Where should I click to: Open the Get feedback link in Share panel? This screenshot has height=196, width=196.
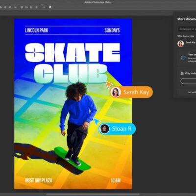point(192,92)
